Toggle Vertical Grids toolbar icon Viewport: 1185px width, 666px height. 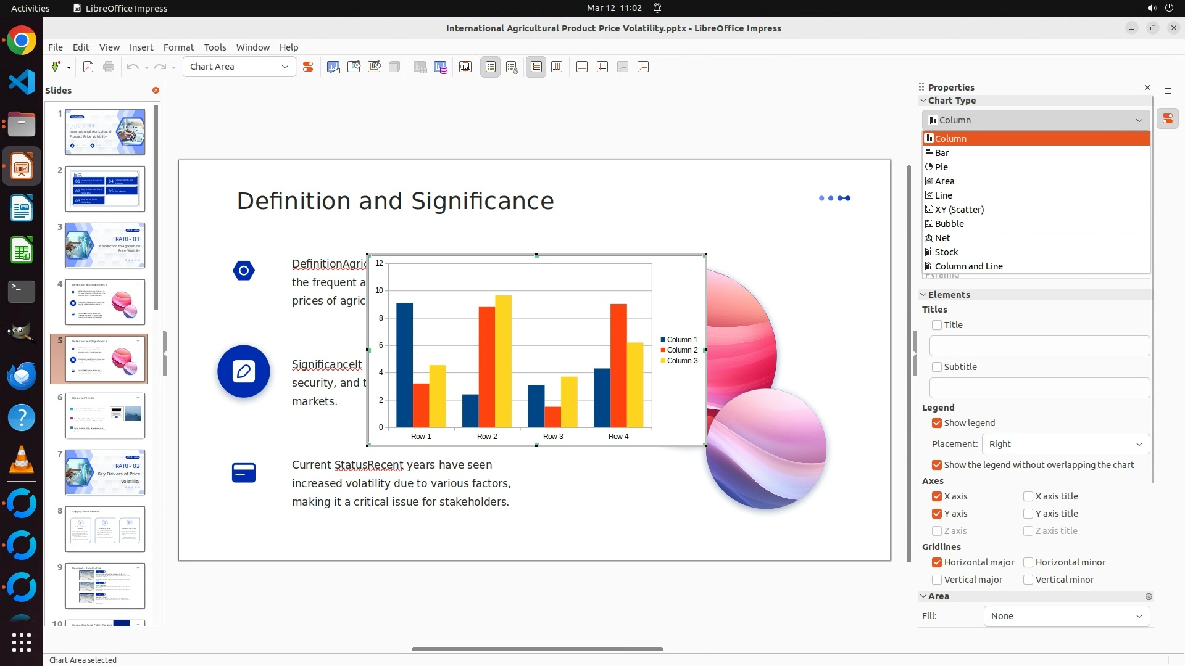click(557, 67)
